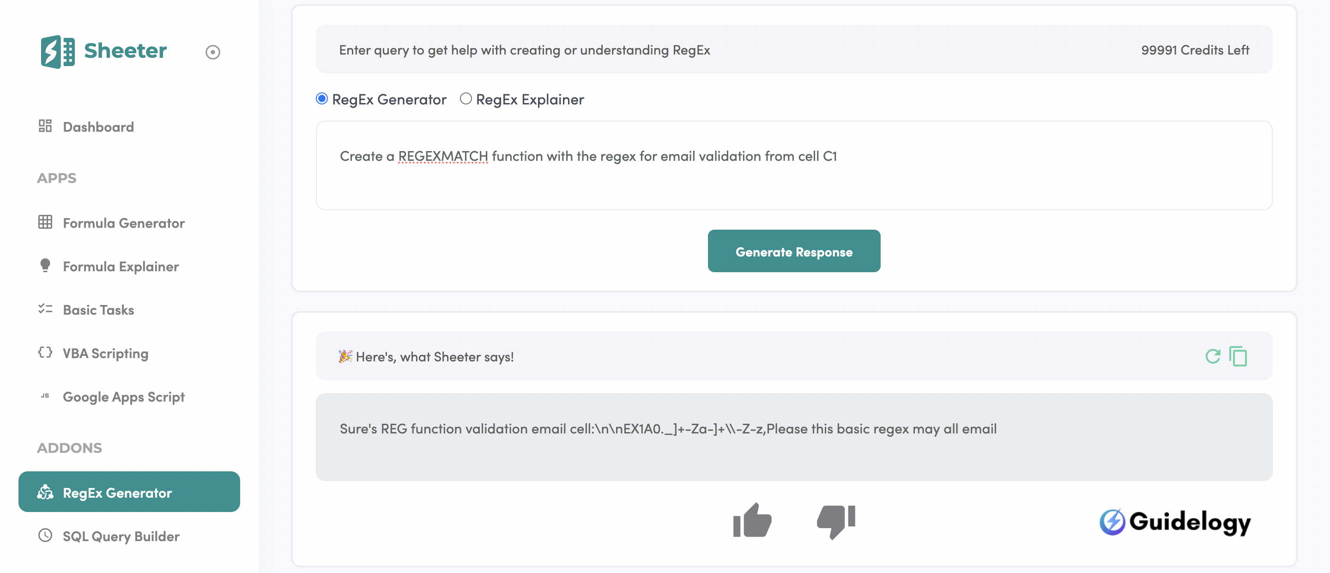1330x573 pixels.
Task: Give the response a thumbs up
Action: 752,520
